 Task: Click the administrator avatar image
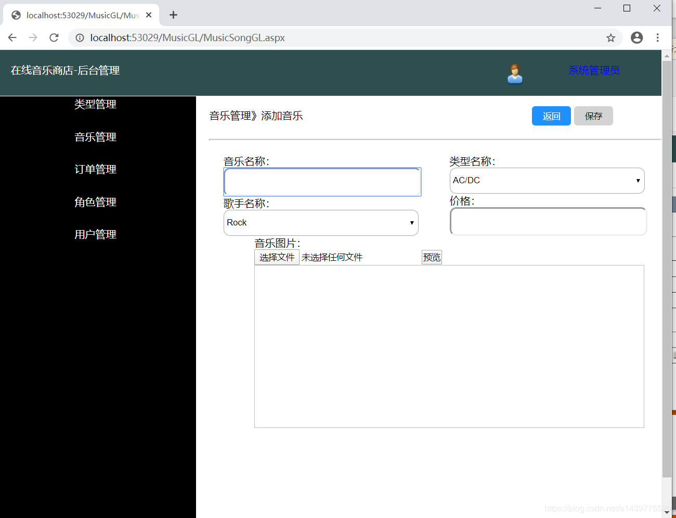coord(515,73)
